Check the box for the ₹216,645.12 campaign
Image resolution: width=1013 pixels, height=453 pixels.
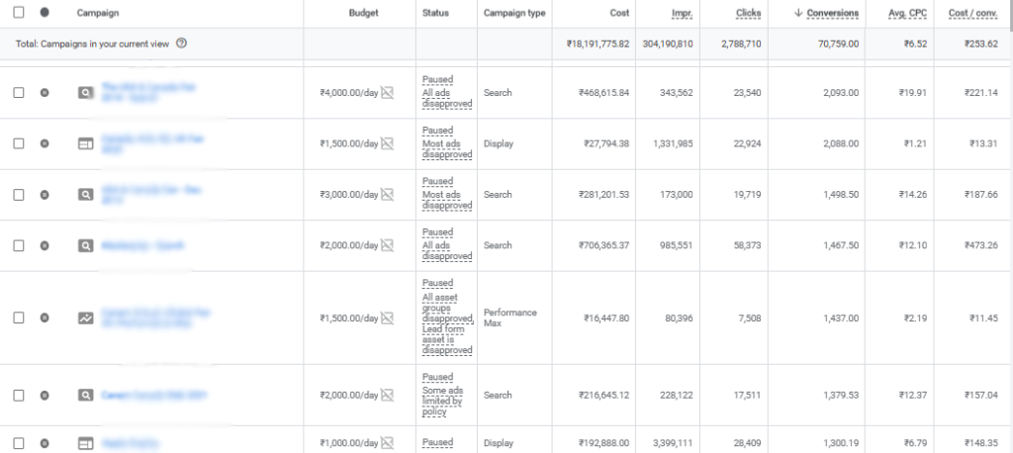point(19,395)
